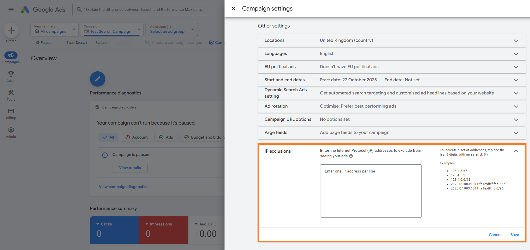Click 'Your campaign can't run because it's paused'
This screenshot has height=250, width=530.
pyautogui.click(x=146, y=123)
